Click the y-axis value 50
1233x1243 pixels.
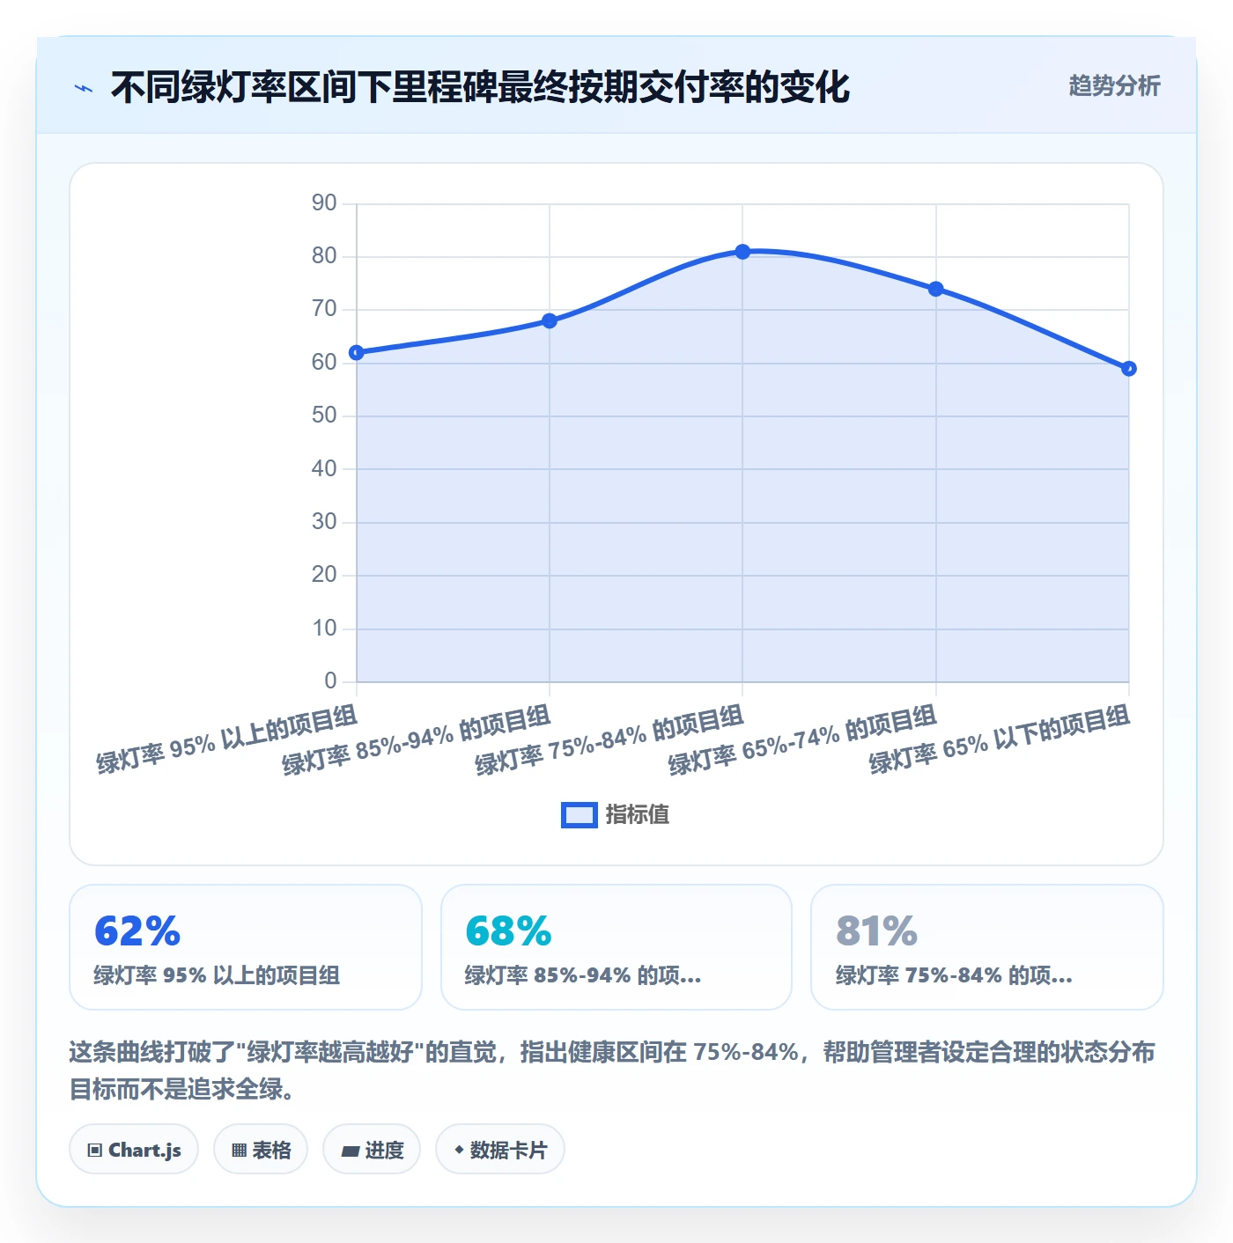coord(324,416)
